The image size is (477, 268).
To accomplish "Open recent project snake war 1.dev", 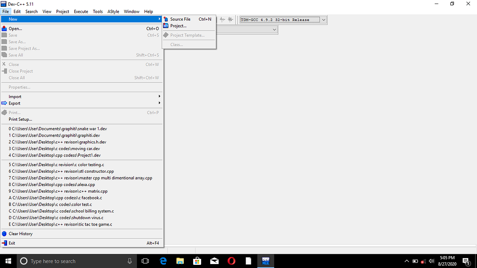I will [x=58, y=129].
